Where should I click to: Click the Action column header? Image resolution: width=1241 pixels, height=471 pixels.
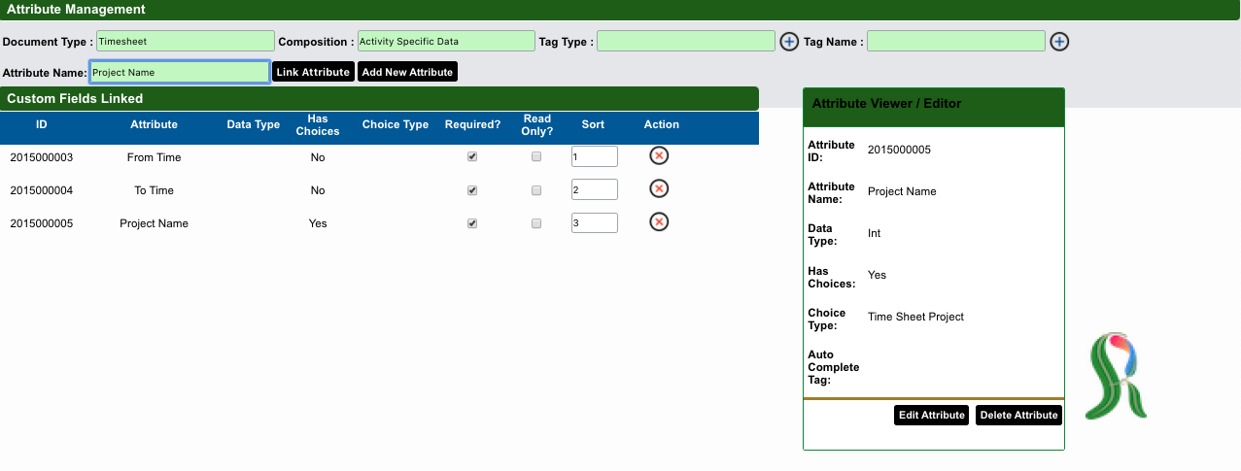(662, 124)
